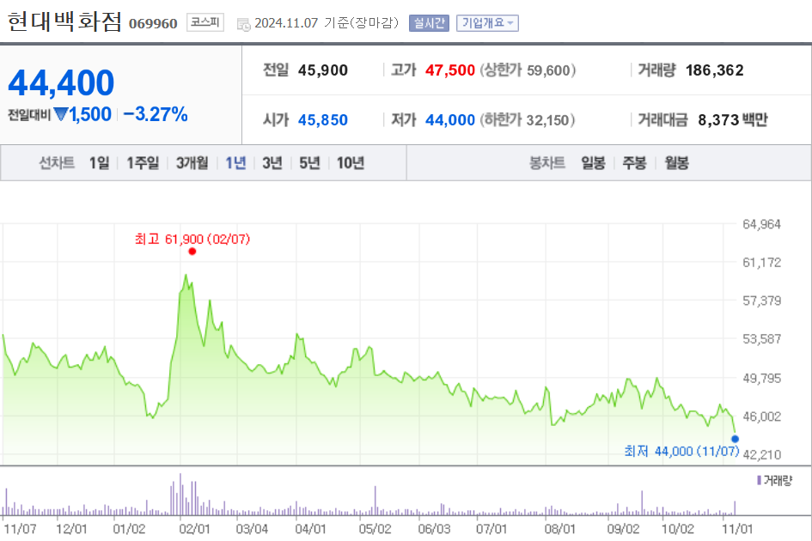This screenshot has height=541, width=812.
Task: Click the 상한가 59,600 text
Action: click(528, 70)
